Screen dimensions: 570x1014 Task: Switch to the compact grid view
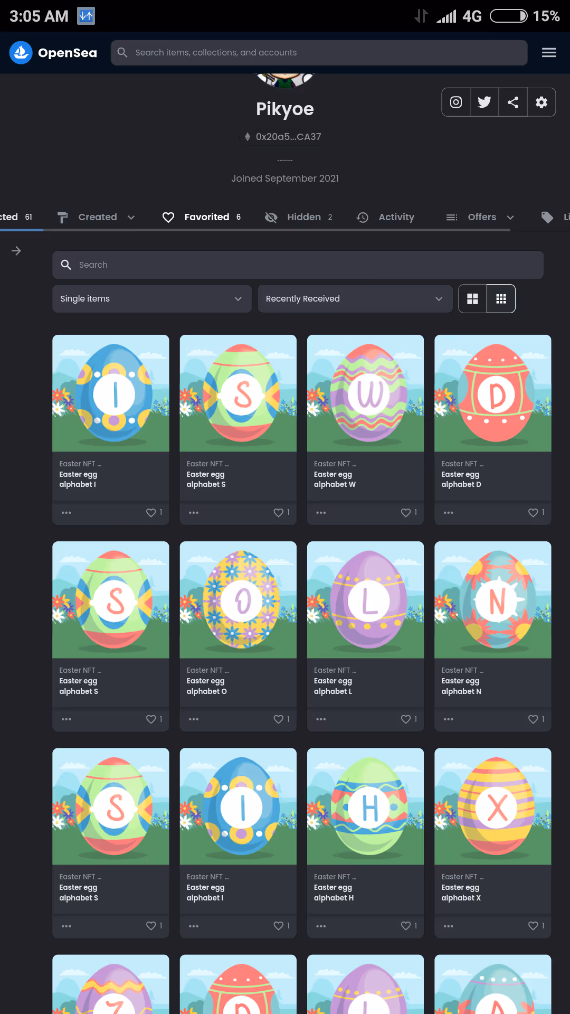(x=501, y=299)
